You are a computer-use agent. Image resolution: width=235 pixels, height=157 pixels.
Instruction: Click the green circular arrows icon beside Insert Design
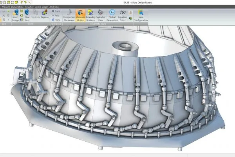click(x=22, y=15)
